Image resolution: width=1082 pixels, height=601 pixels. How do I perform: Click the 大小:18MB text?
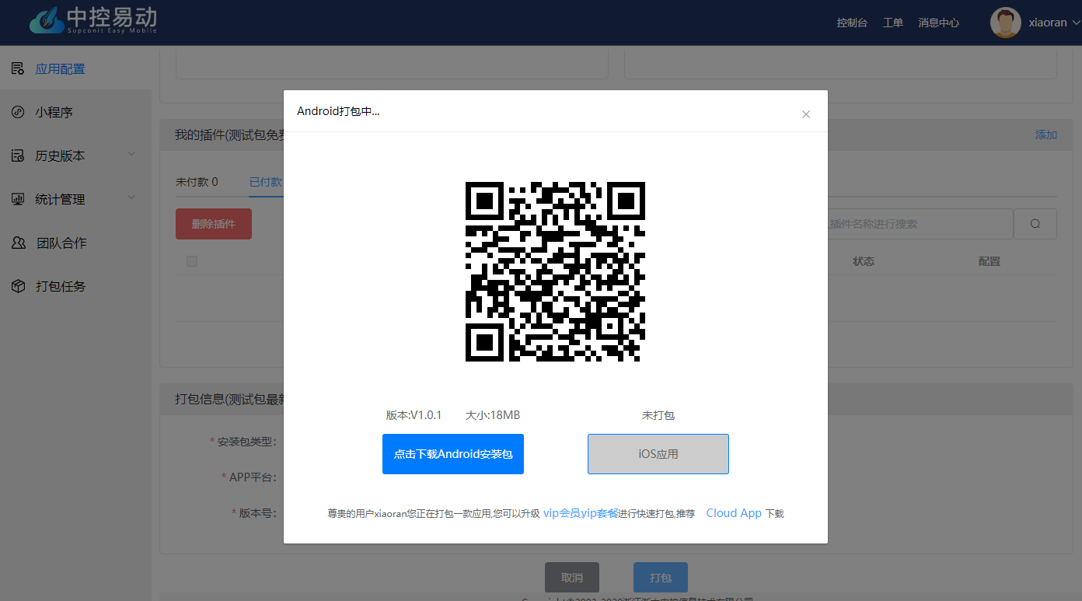point(493,415)
